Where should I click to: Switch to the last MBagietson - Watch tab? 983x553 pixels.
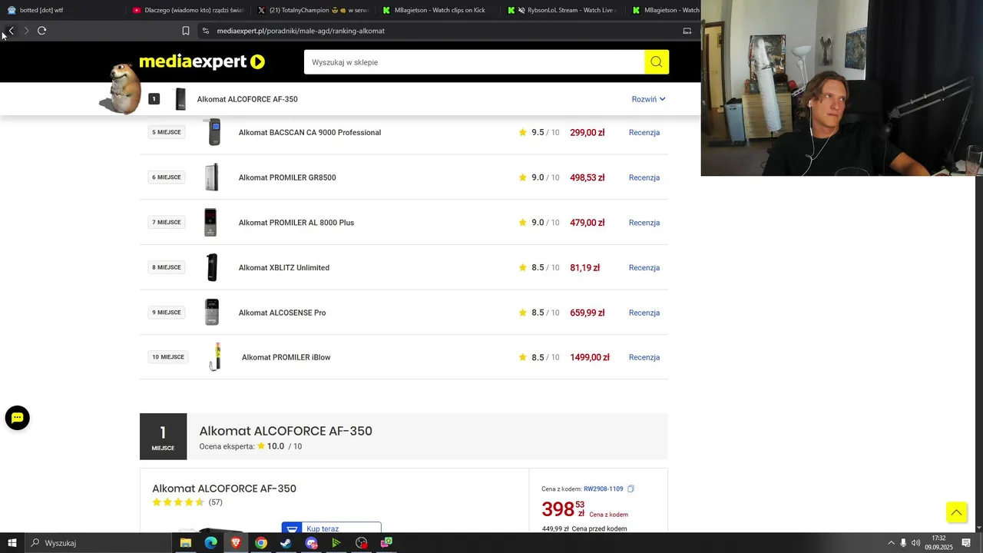(664, 10)
